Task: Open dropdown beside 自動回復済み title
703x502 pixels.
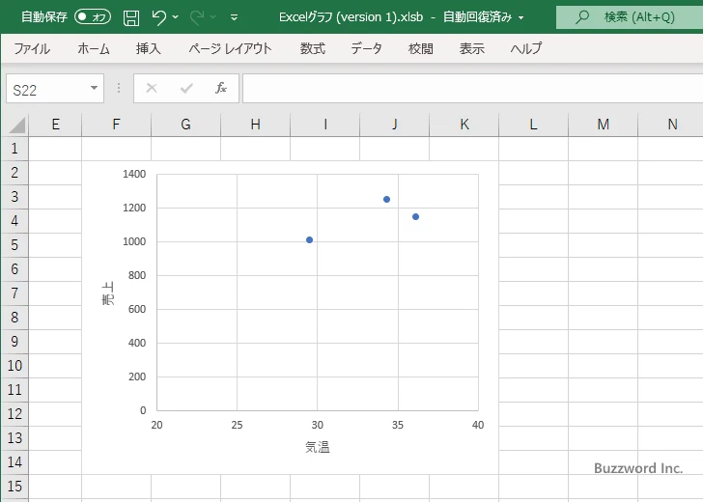Action: pyautogui.click(x=521, y=18)
